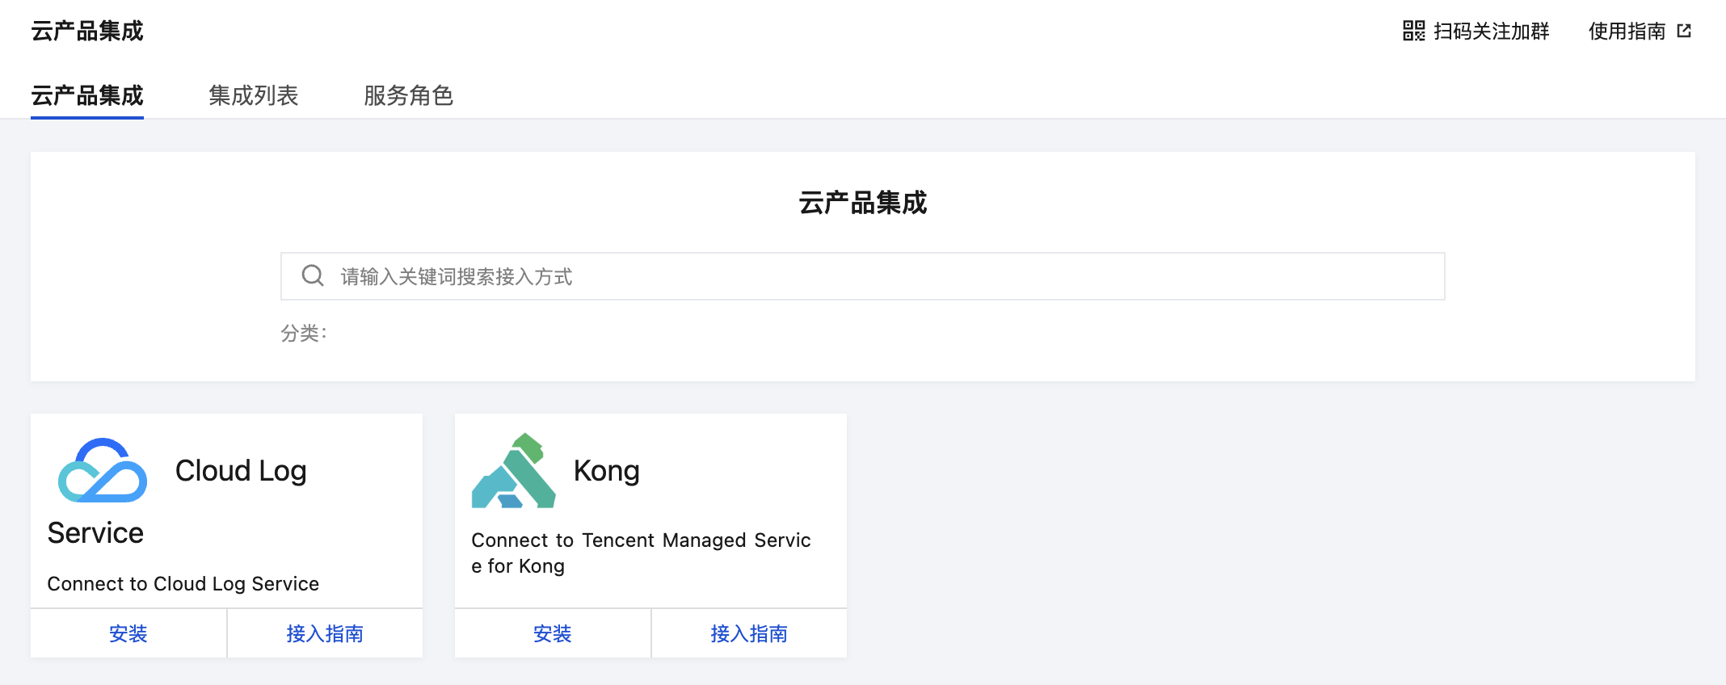Click the magnifier icon in the search box
The image size is (1726, 685).
click(313, 276)
